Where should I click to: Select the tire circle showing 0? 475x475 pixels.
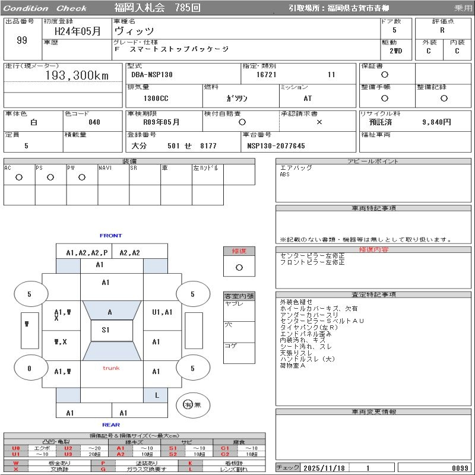pyautogui.click(x=29, y=368)
